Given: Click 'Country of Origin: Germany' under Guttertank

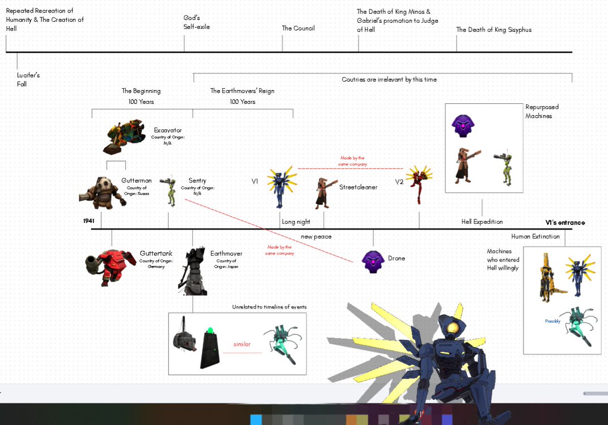Looking at the screenshot, I should pyautogui.click(x=156, y=263).
